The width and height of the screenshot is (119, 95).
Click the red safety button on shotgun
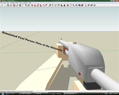(x=80, y=74)
